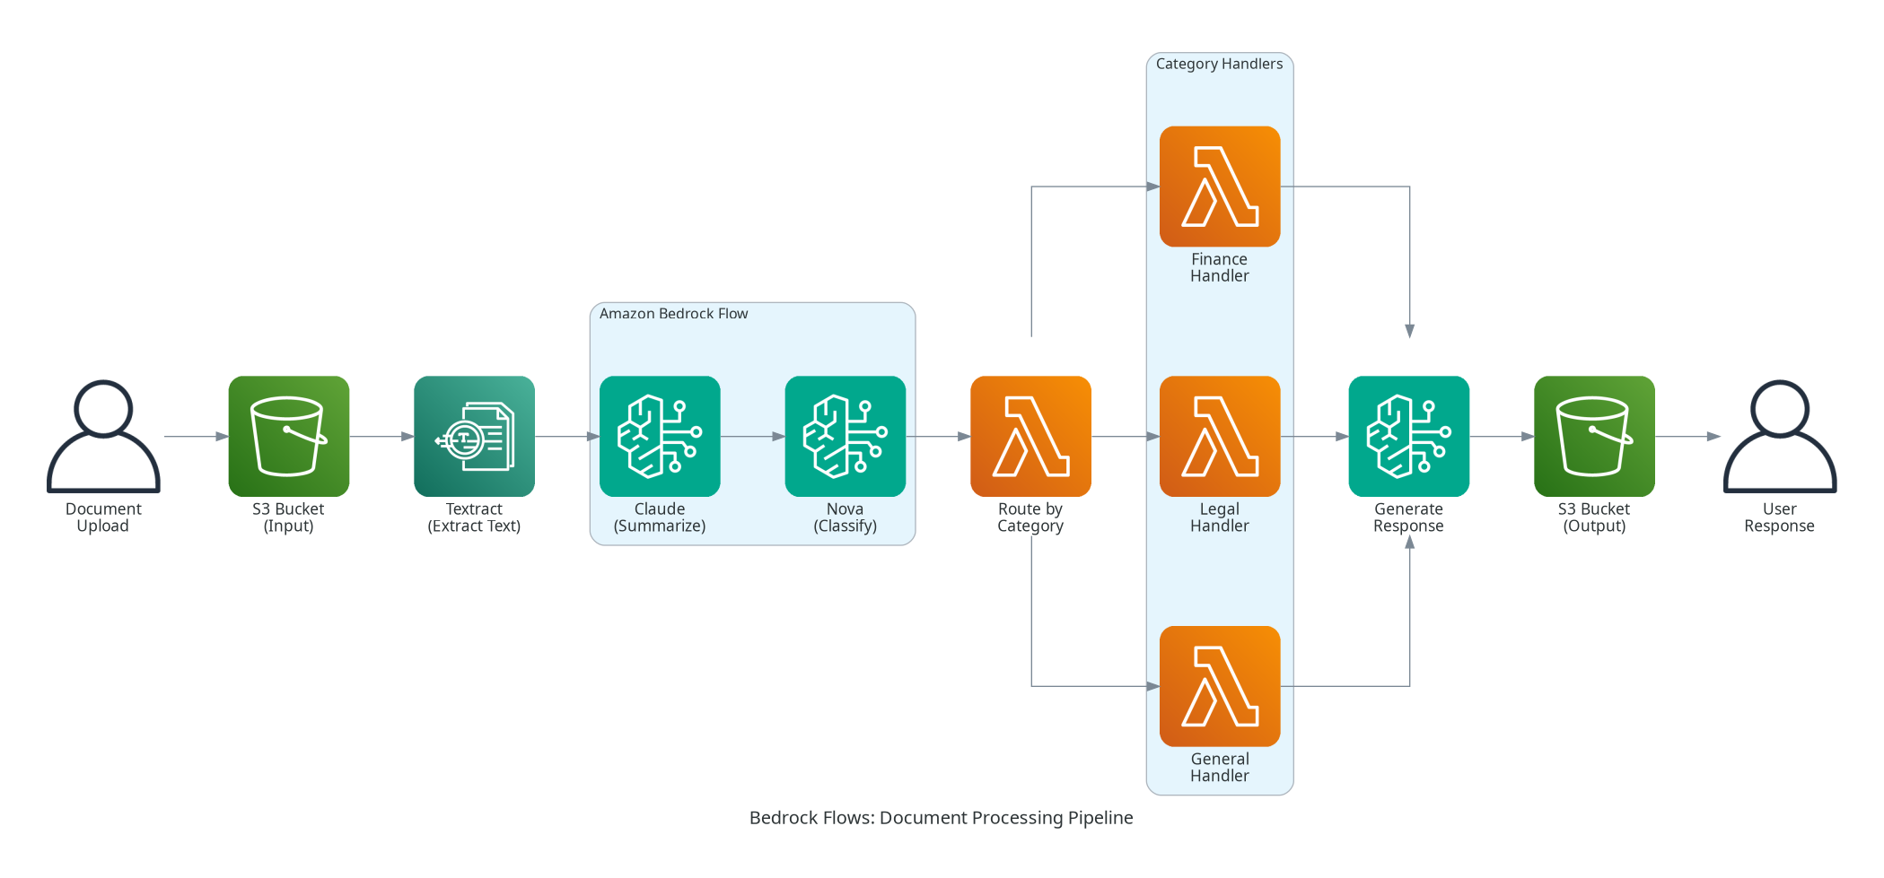Select the Claude (Summarize) Bedrock icon

click(660, 438)
